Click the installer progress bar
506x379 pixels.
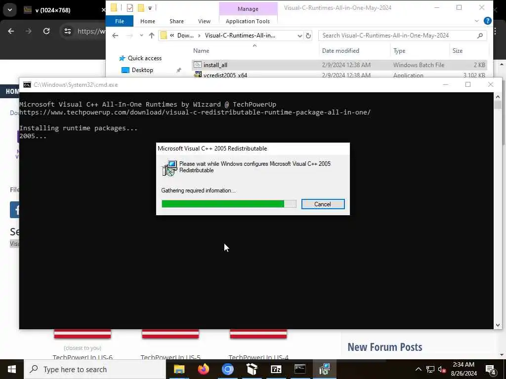(229, 204)
